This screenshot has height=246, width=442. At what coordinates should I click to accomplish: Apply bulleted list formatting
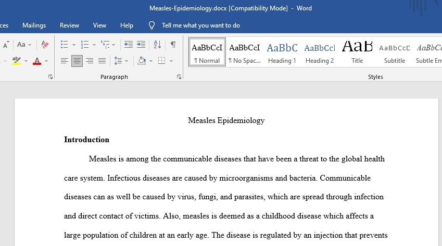click(64, 45)
